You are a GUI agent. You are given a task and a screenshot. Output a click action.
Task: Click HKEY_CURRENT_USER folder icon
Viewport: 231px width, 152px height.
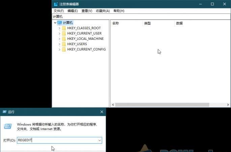tap(64, 33)
